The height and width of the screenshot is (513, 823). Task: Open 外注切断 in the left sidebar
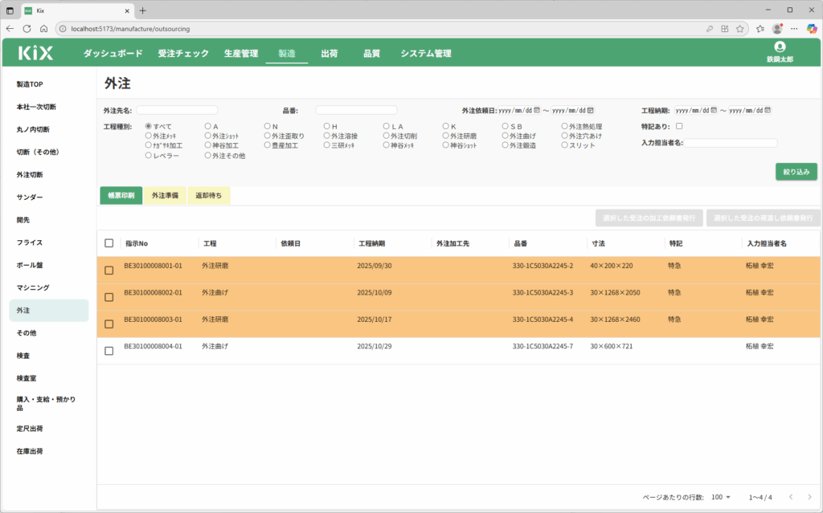(x=30, y=174)
